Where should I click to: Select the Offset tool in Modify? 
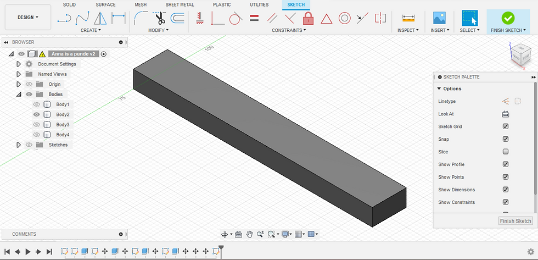coord(177,18)
